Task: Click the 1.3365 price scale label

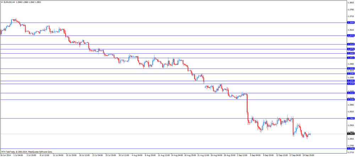Action: pyautogui.click(x=351, y=64)
